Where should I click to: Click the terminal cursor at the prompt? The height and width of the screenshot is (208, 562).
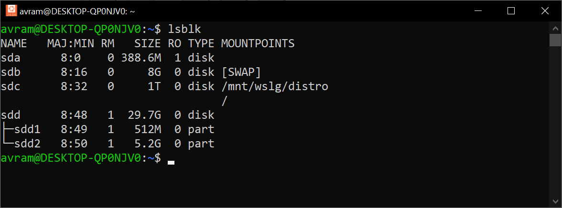(171, 163)
